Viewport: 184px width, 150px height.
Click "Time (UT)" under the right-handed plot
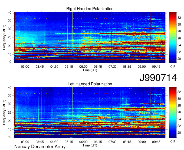click(x=90, y=70)
